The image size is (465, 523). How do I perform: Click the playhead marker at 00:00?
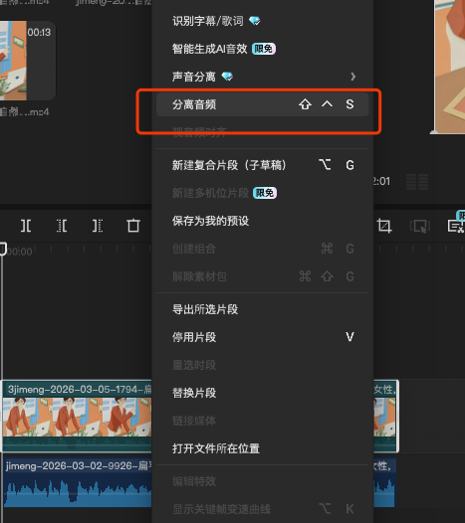3,250
